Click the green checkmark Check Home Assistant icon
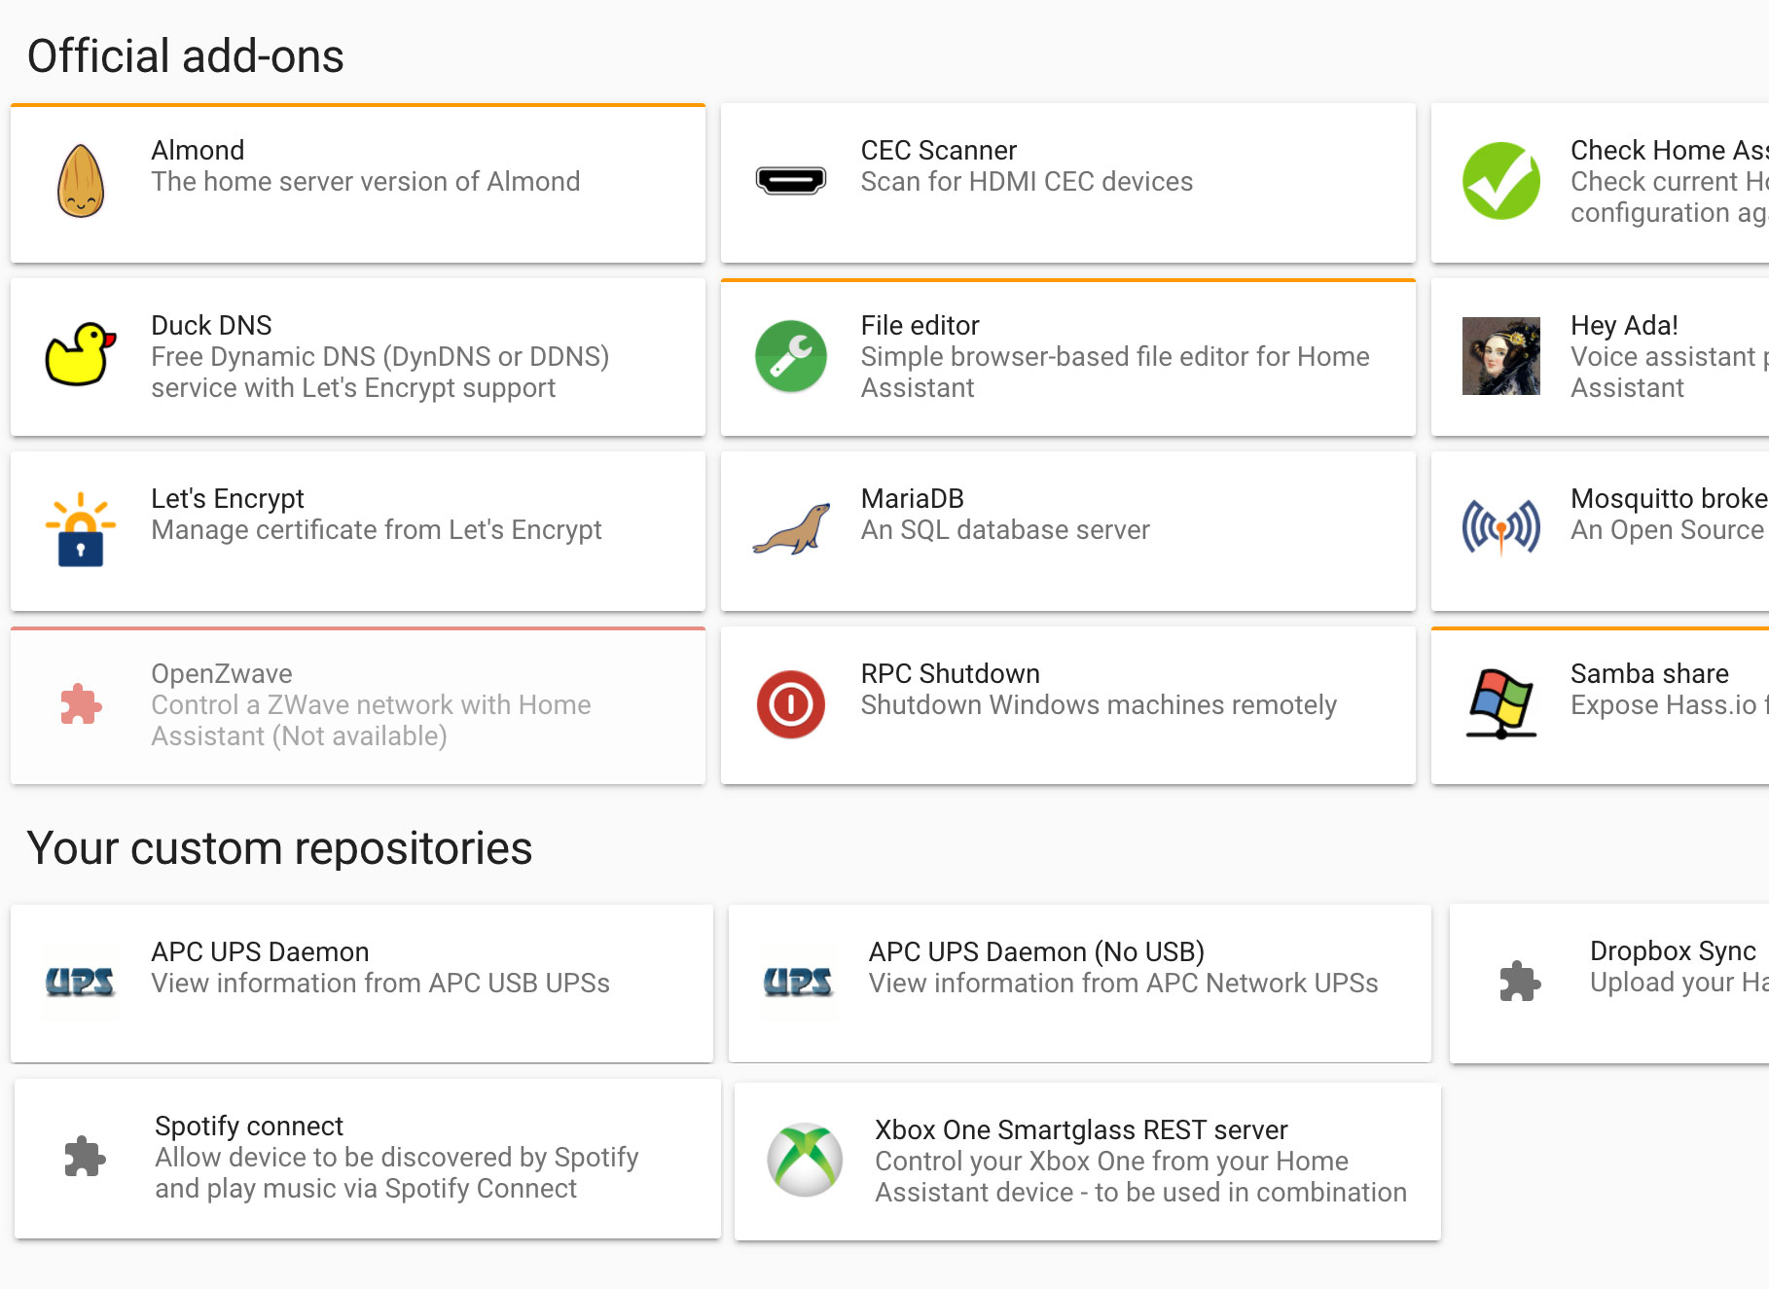The height and width of the screenshot is (1289, 1769). tap(1501, 181)
